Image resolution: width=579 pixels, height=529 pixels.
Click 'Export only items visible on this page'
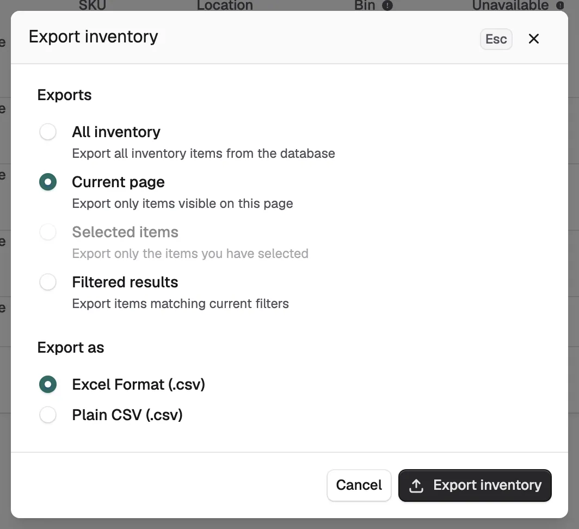click(182, 204)
